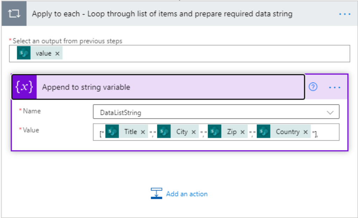Remove the Country token
Image resolution: width=358 pixels, height=218 pixels.
point(306,132)
